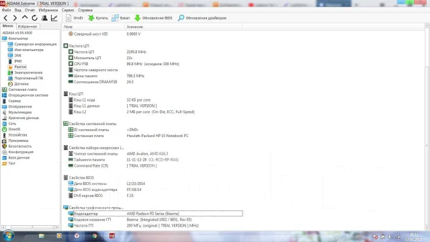
Task: Select DMI in the tree
Action: point(18,55)
